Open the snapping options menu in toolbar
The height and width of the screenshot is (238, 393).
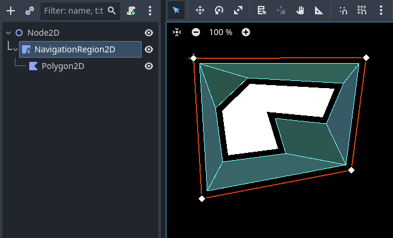(380, 11)
